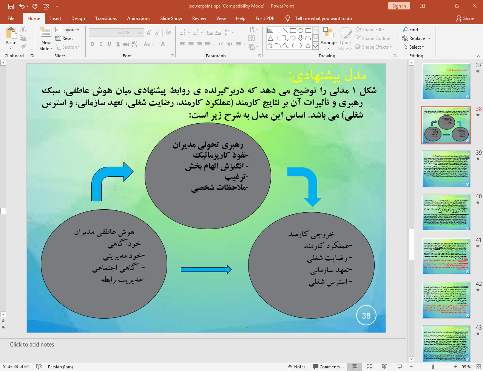Viewport: 483px width, 371px height.
Task: Select the rectangle shape in shapes gallery
Action: [293, 31]
